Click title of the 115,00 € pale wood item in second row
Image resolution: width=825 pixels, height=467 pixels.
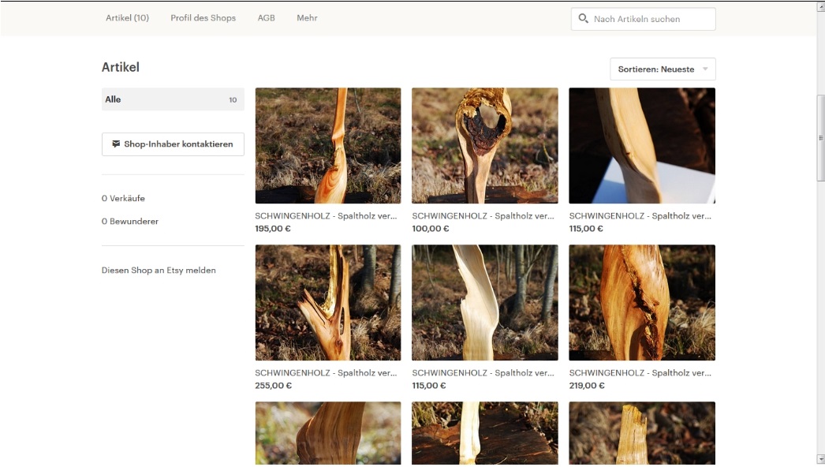483,373
